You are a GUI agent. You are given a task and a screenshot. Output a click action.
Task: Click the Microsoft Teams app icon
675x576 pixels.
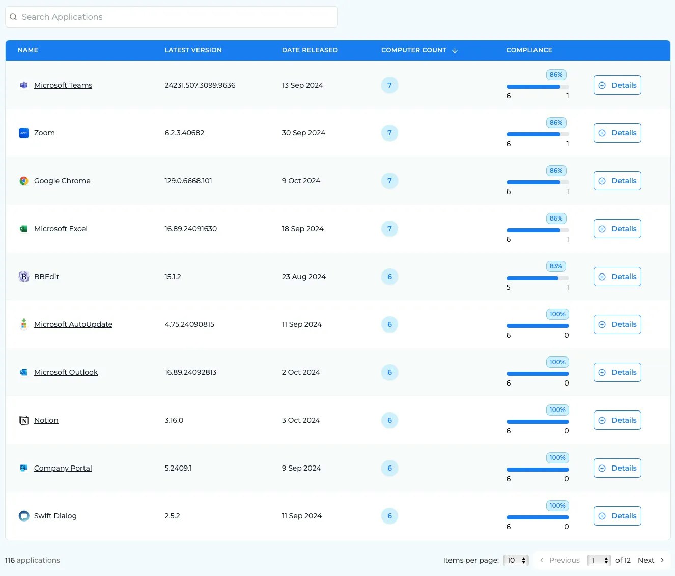(x=23, y=85)
